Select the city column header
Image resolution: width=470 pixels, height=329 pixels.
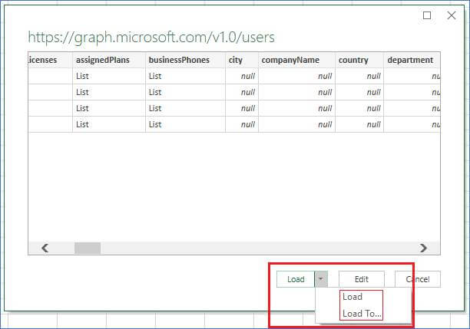tap(242, 60)
